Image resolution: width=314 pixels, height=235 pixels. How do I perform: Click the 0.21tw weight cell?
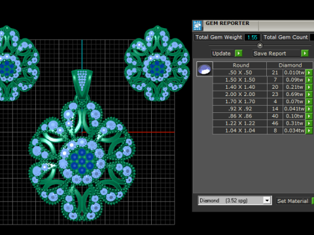294,87
